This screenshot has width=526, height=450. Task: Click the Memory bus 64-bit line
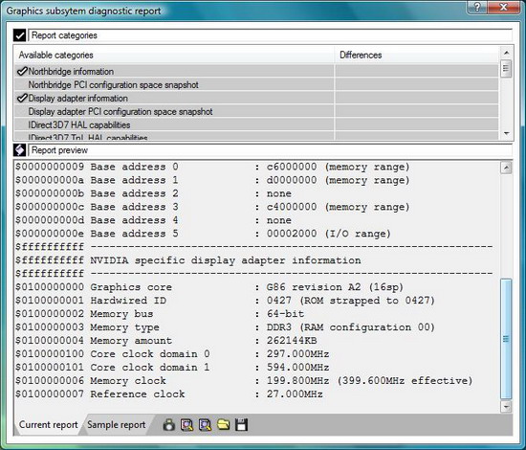pyautogui.click(x=160, y=314)
